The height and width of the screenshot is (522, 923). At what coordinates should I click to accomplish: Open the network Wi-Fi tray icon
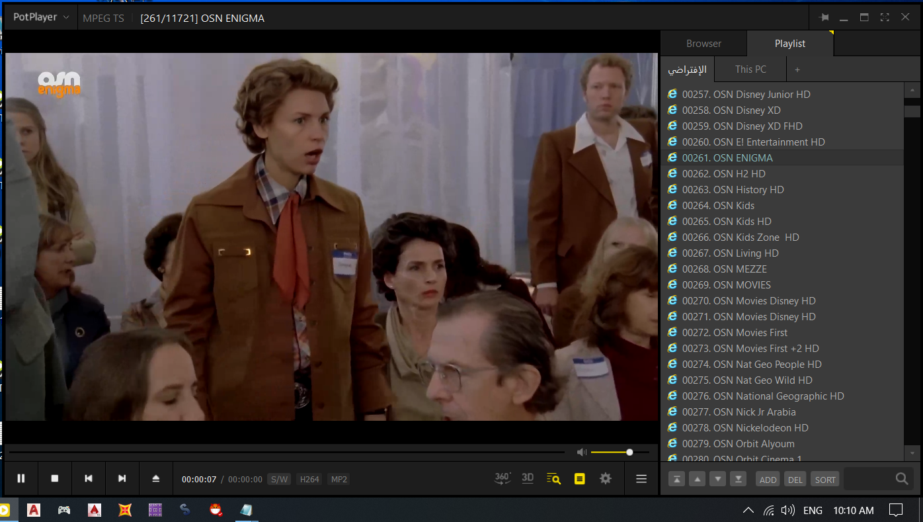[768, 510]
